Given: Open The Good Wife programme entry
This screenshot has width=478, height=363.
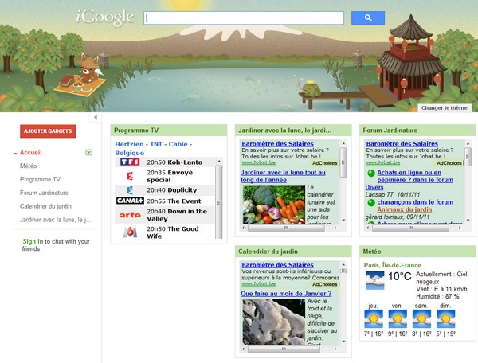Looking at the screenshot, I should (x=173, y=232).
